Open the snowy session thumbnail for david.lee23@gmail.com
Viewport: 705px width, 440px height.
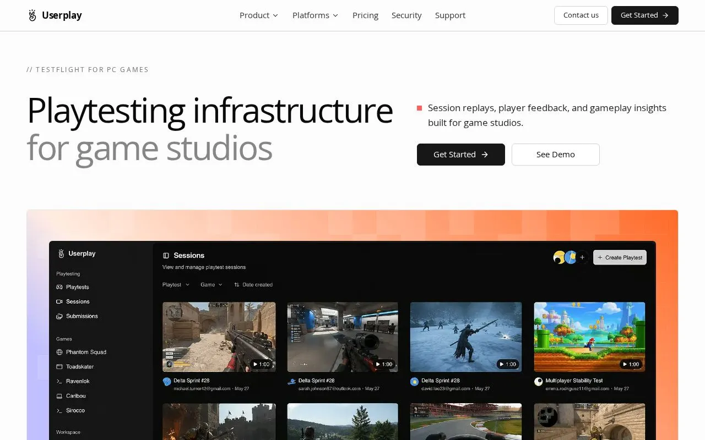click(466, 337)
